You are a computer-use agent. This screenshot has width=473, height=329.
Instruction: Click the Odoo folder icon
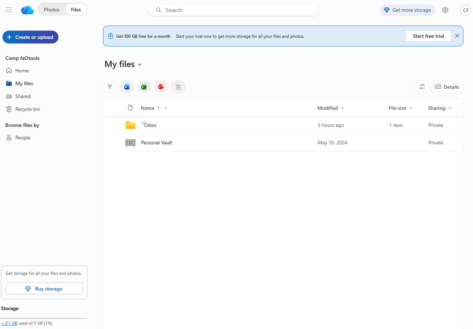130,125
